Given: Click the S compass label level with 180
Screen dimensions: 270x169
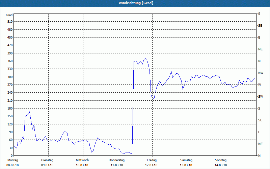Looking at the screenshot, I should (259, 108).
